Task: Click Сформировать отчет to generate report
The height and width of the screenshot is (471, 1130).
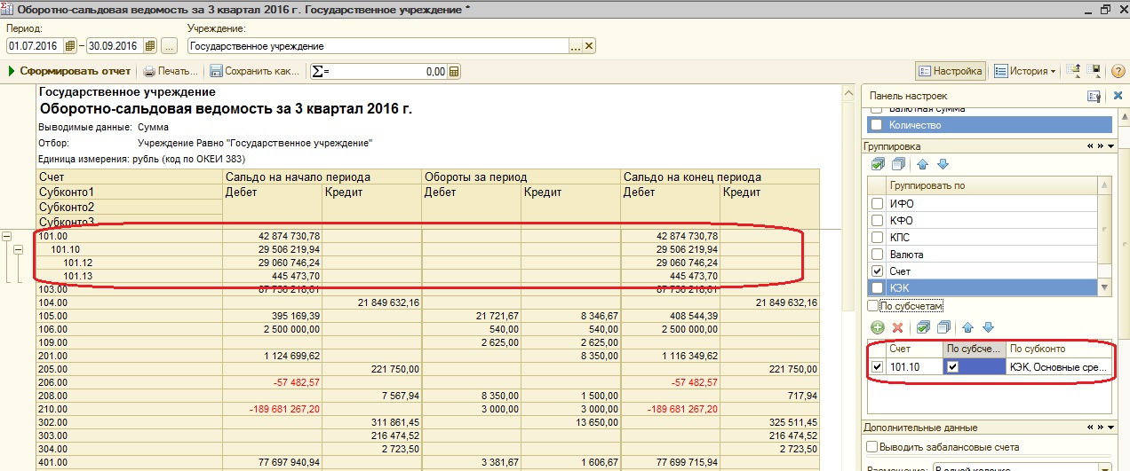Action: click(69, 71)
